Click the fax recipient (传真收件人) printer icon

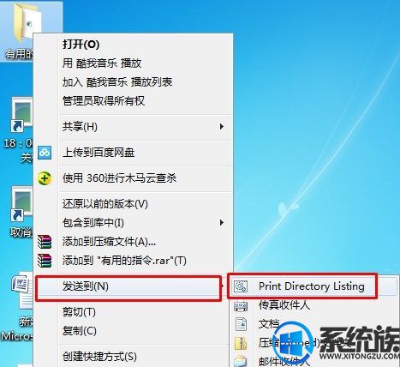pos(241,306)
